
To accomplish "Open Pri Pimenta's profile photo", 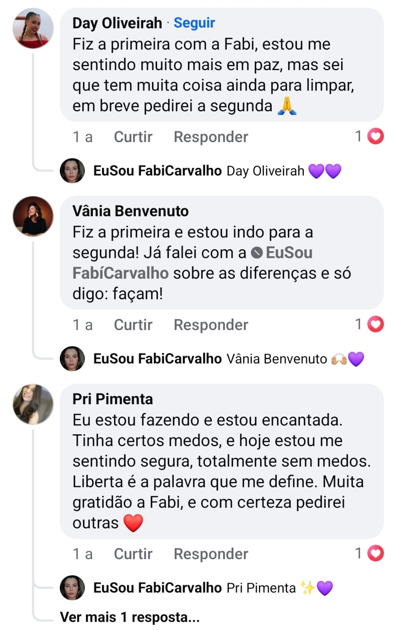I will [x=33, y=404].
